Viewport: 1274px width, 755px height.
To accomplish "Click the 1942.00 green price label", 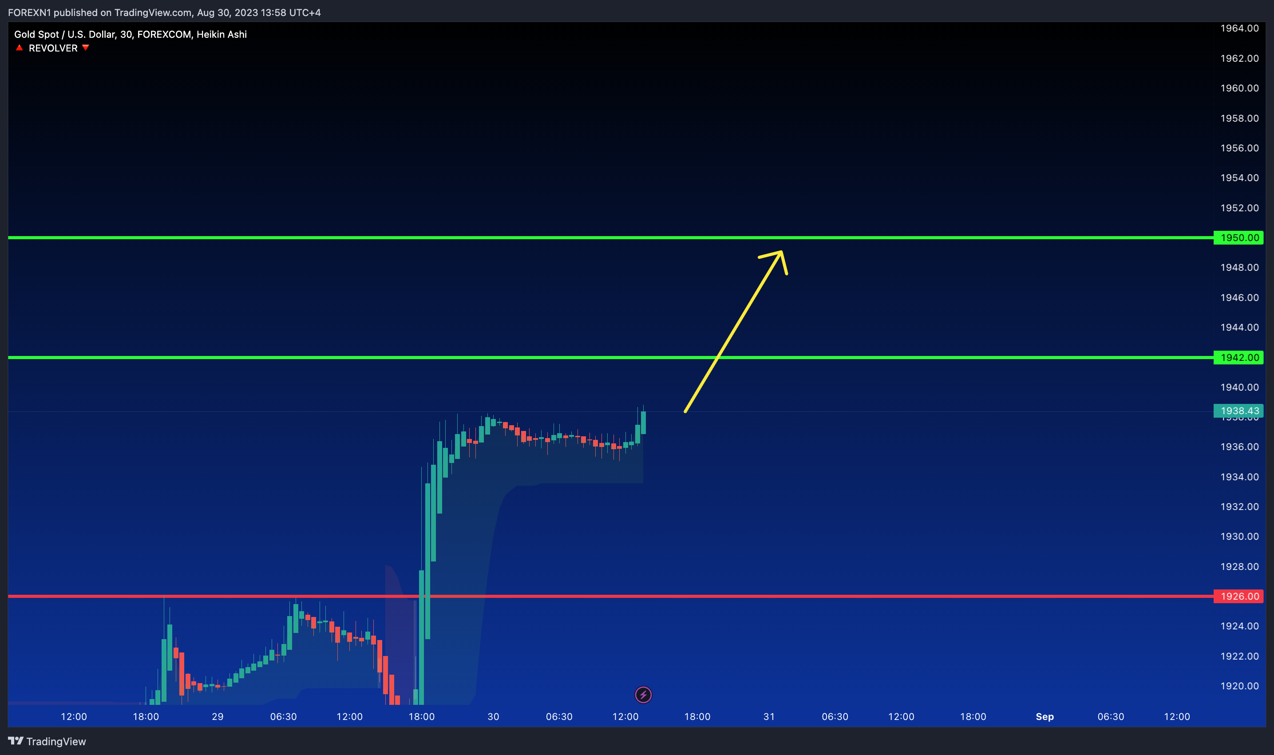I will pyautogui.click(x=1238, y=358).
